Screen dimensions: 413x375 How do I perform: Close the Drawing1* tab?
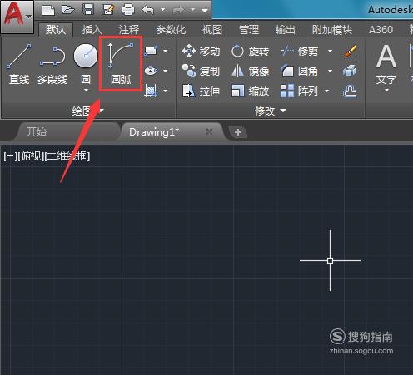[209, 131]
